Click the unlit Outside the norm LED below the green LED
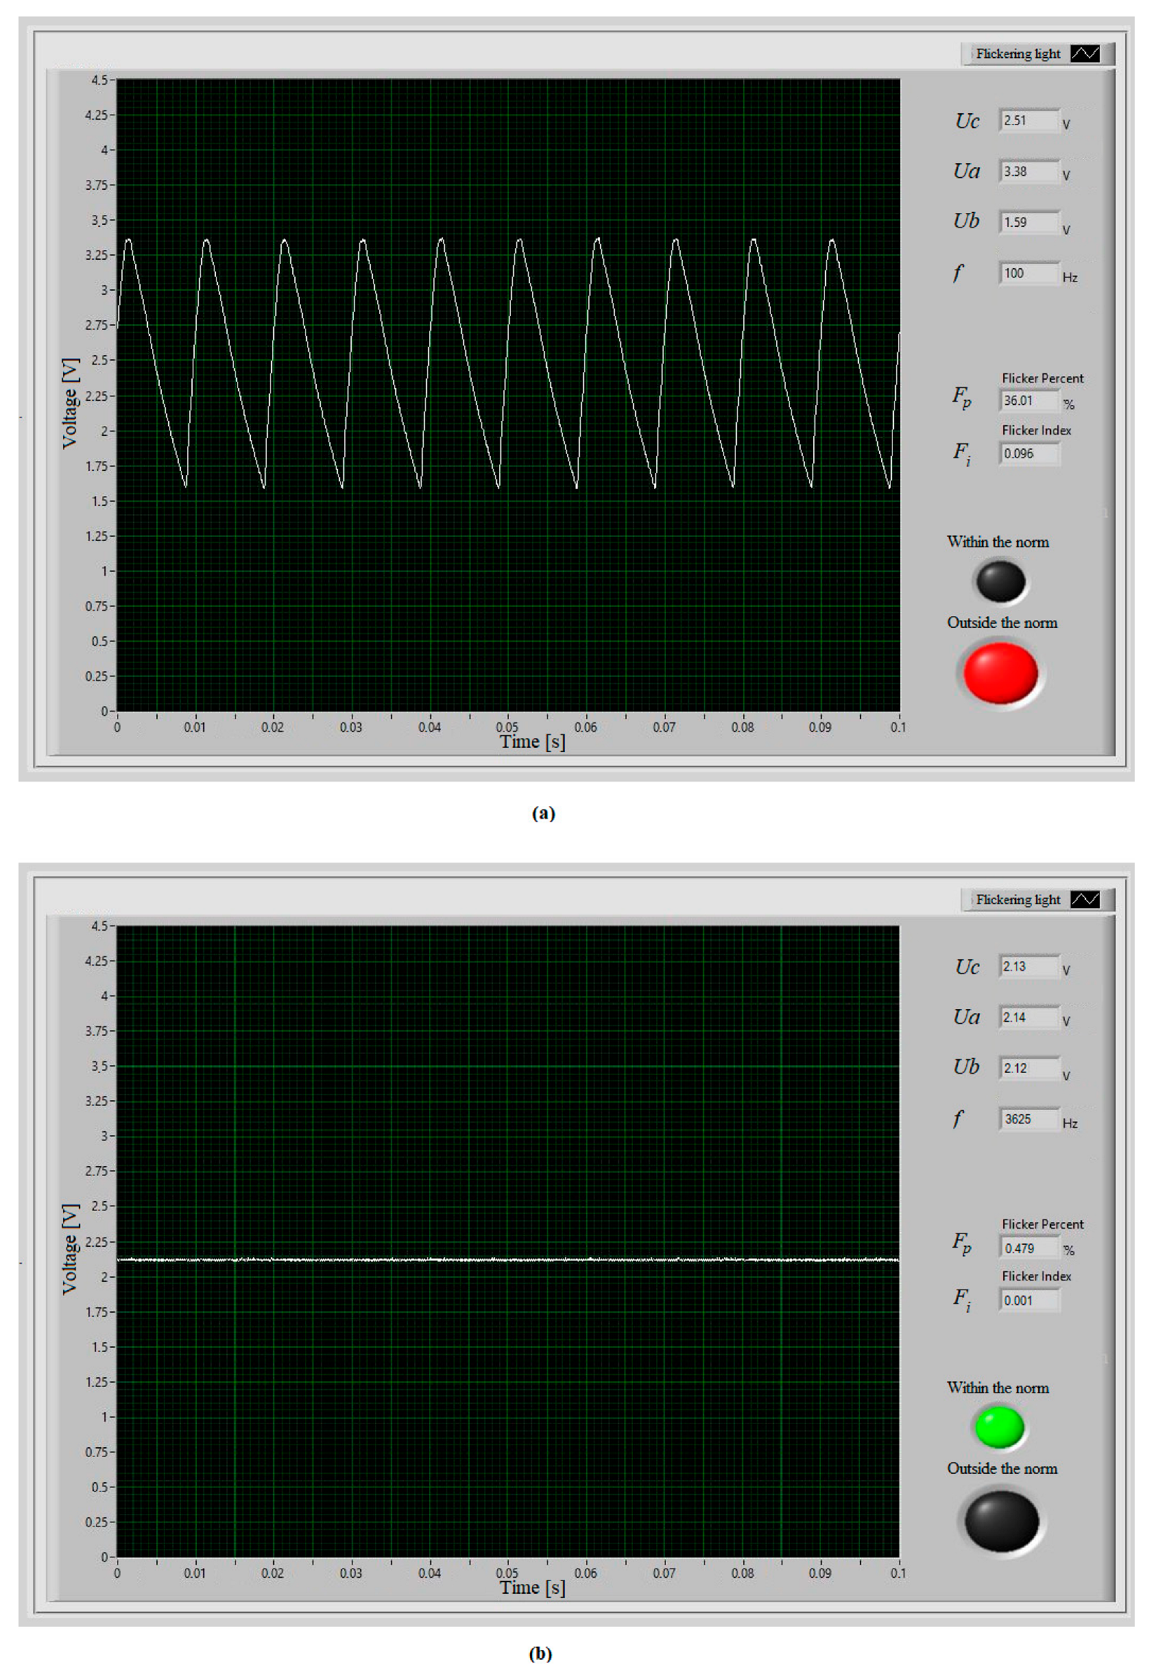Screen dimensions: 1154x1672 [1001, 1521]
